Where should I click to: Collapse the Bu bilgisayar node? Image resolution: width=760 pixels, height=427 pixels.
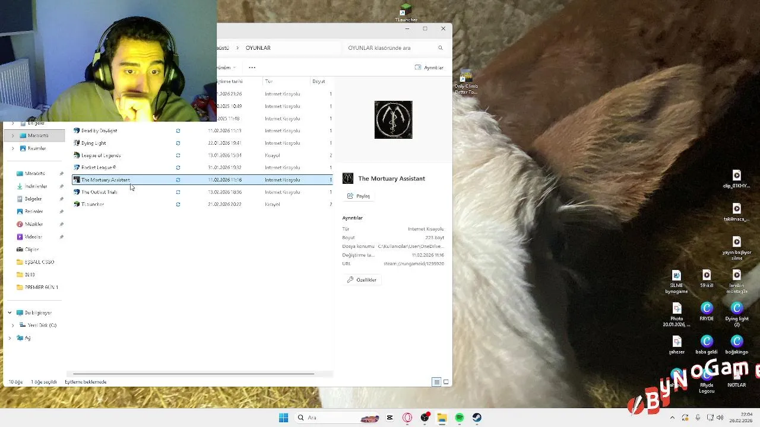(9, 313)
